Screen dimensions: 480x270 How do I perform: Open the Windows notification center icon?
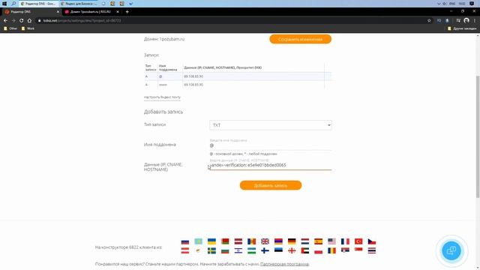click(x=472, y=4)
